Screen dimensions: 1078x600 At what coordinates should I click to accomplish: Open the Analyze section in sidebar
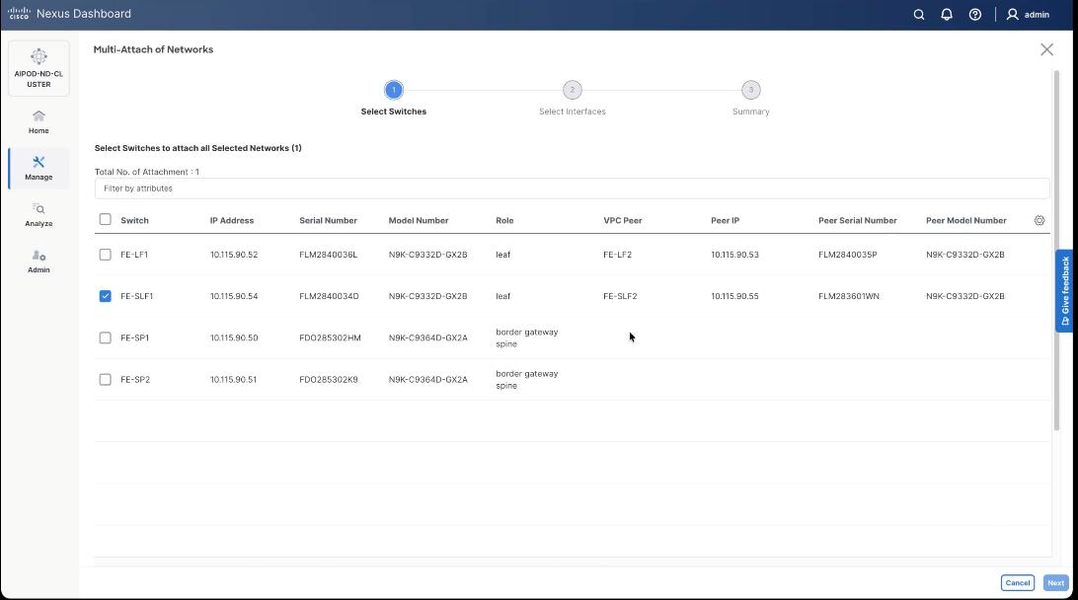coord(38,215)
